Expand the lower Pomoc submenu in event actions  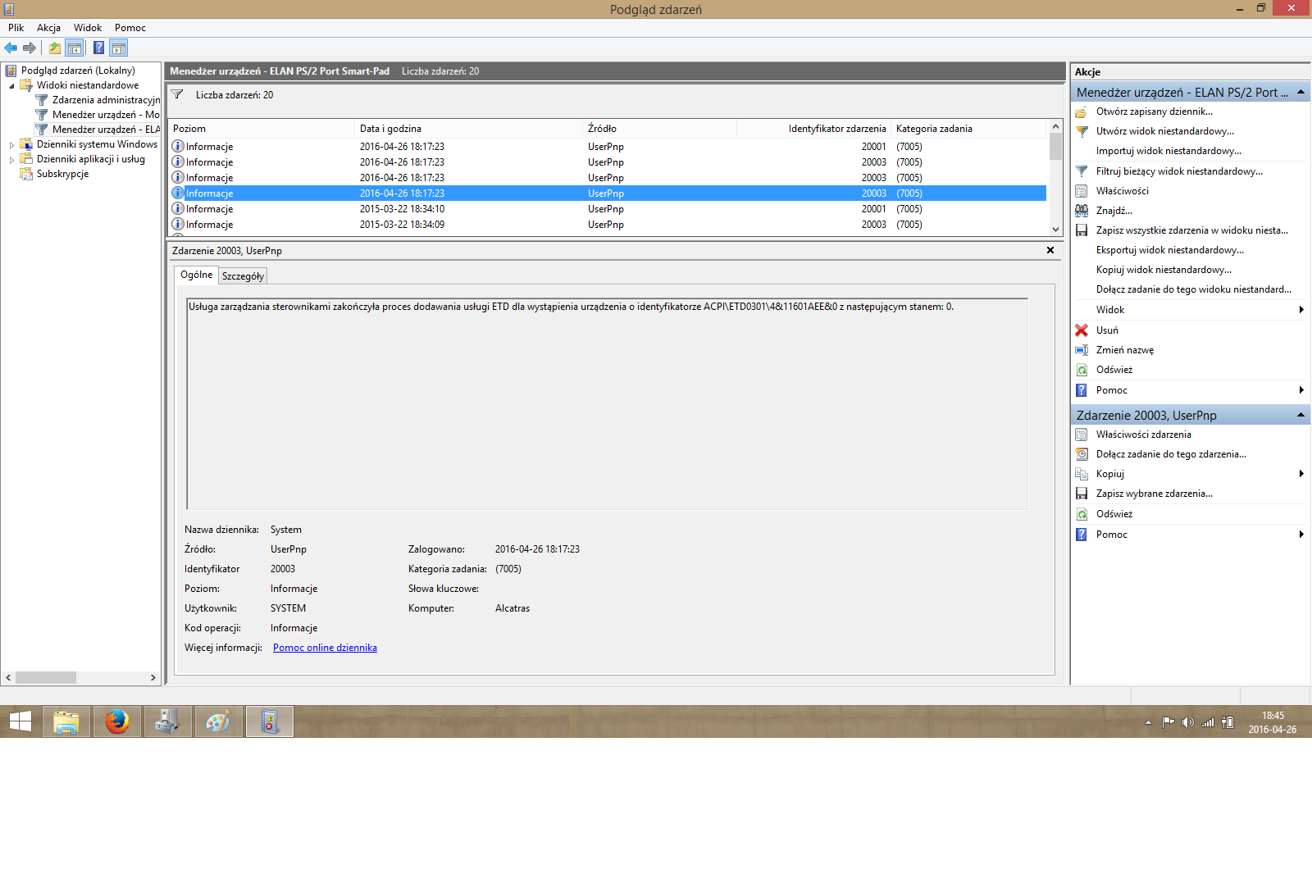coord(1301,535)
